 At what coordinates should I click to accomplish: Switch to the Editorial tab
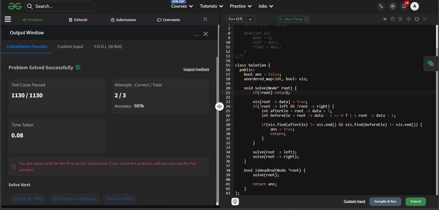tap(78, 20)
